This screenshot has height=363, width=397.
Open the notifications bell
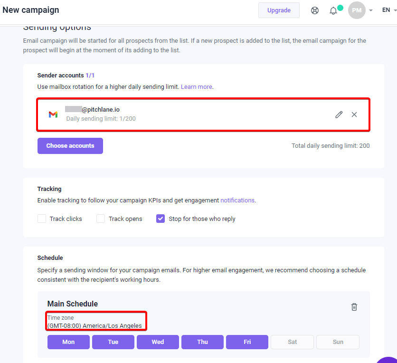333,10
